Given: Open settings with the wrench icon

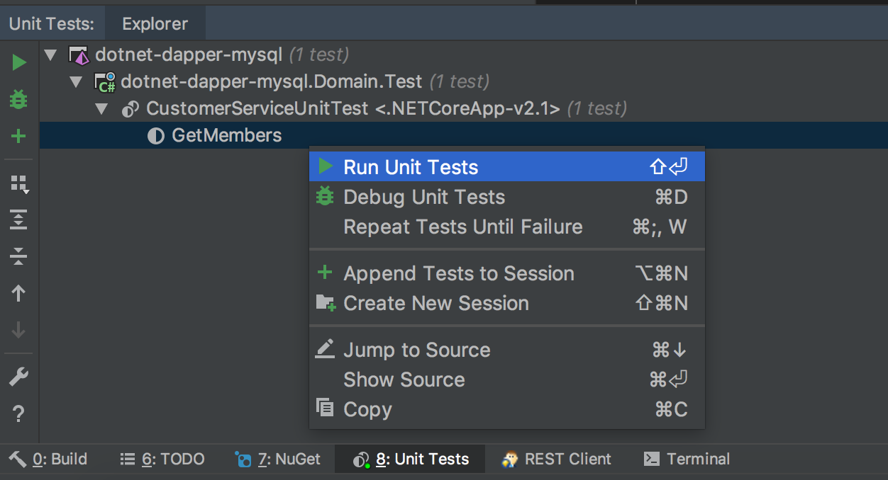Looking at the screenshot, I should [x=19, y=377].
